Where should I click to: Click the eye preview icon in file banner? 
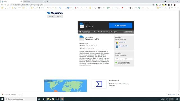coord(89,27)
